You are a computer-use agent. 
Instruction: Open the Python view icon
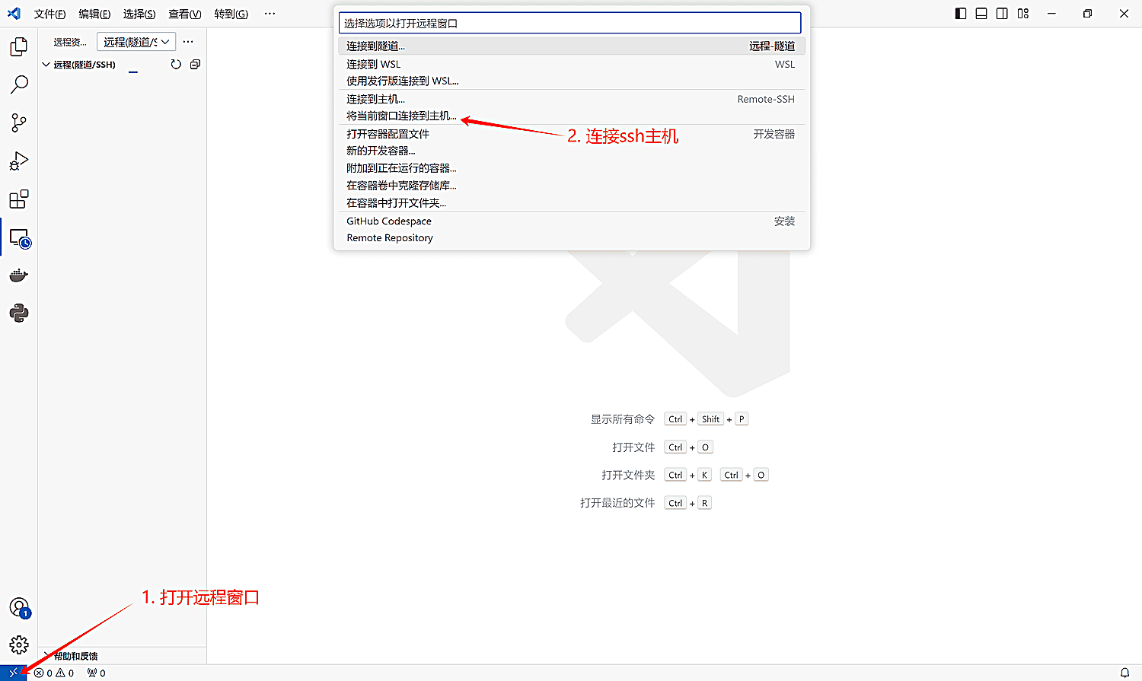(x=19, y=313)
